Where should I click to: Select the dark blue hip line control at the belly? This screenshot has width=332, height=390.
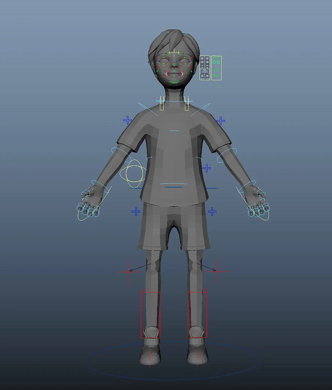(x=174, y=187)
